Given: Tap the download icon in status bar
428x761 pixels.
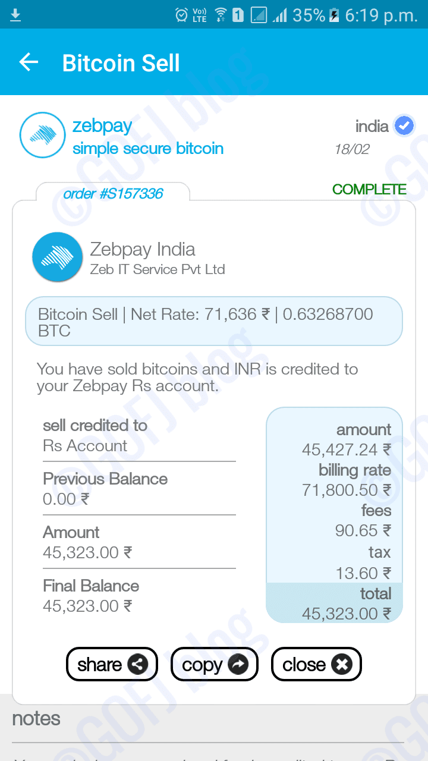Looking at the screenshot, I should tap(15, 15).
